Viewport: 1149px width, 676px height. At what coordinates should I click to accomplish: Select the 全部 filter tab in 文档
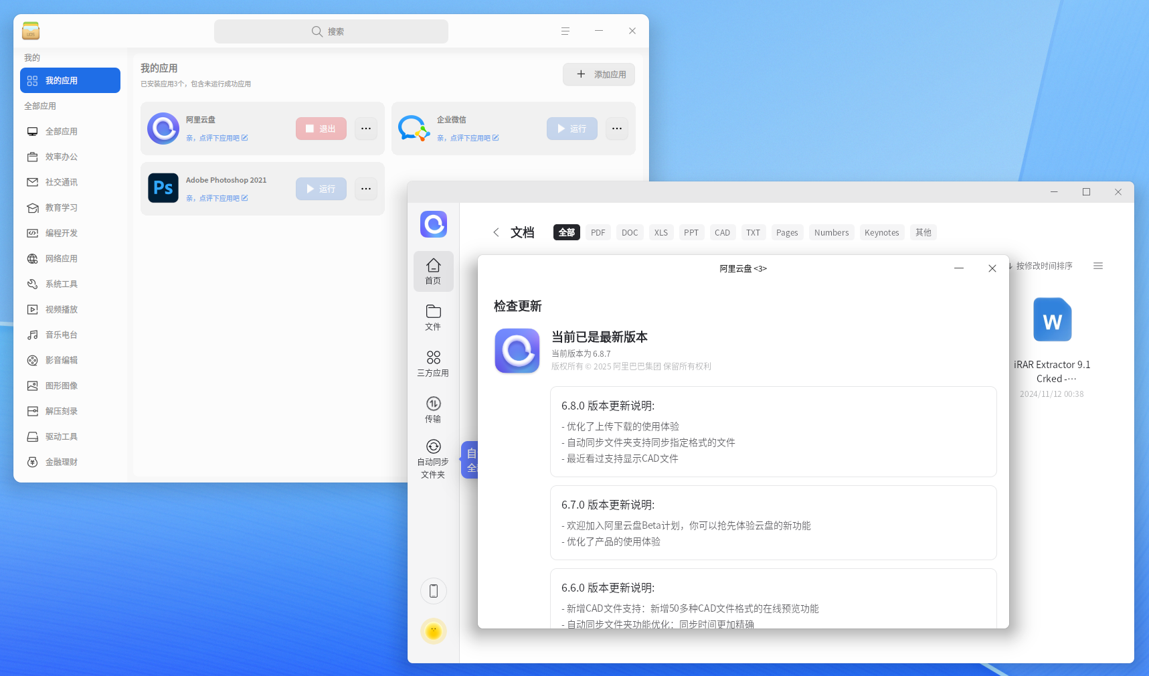pyautogui.click(x=567, y=232)
